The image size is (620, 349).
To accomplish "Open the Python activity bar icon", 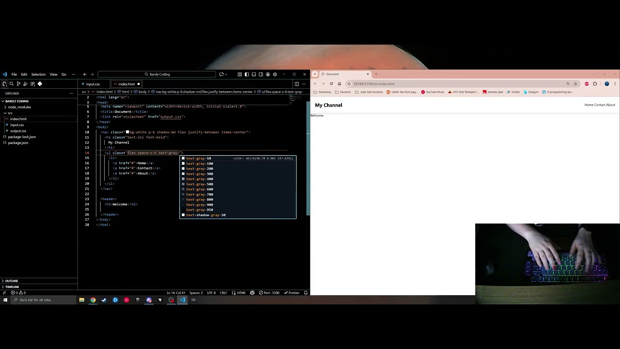I will (40, 84).
